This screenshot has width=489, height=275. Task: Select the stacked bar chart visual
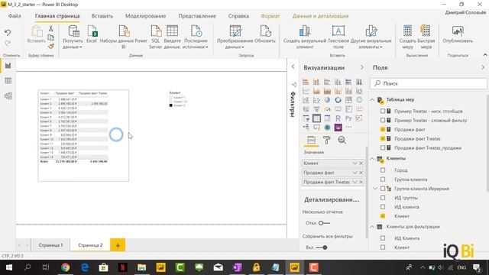pyautogui.click(x=306, y=82)
